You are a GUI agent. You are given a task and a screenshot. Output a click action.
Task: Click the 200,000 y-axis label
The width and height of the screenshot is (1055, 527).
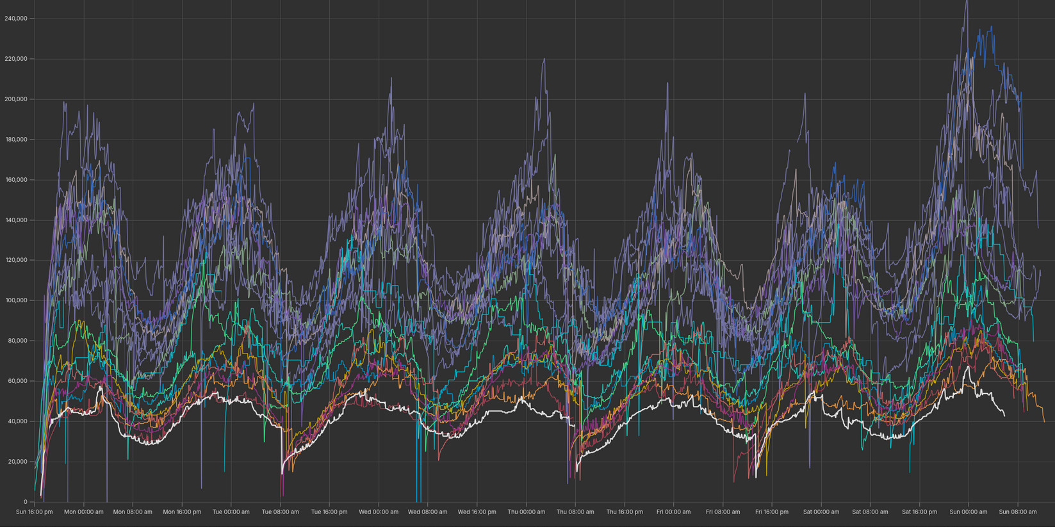click(15, 99)
